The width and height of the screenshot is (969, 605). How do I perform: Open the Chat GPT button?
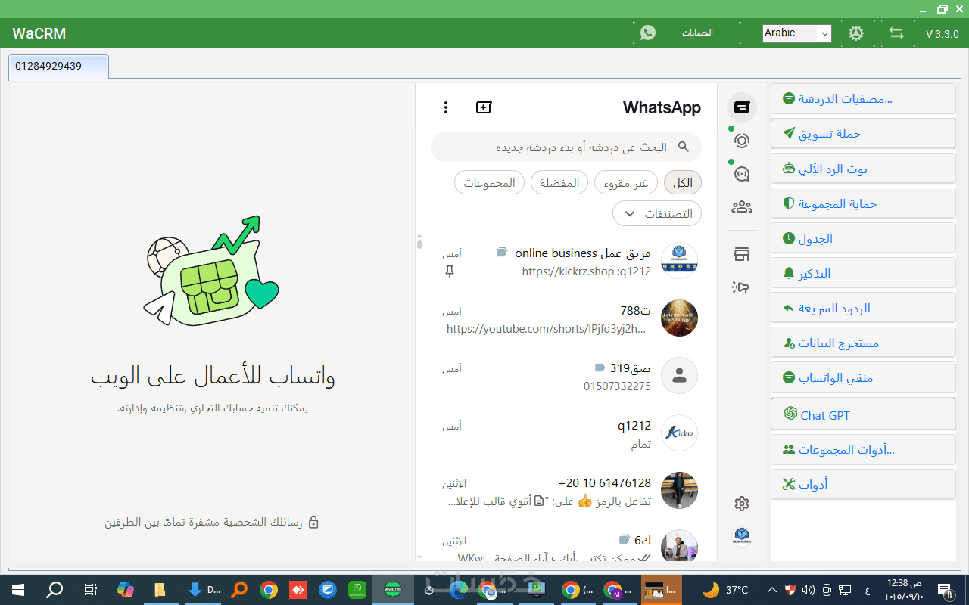(x=863, y=414)
